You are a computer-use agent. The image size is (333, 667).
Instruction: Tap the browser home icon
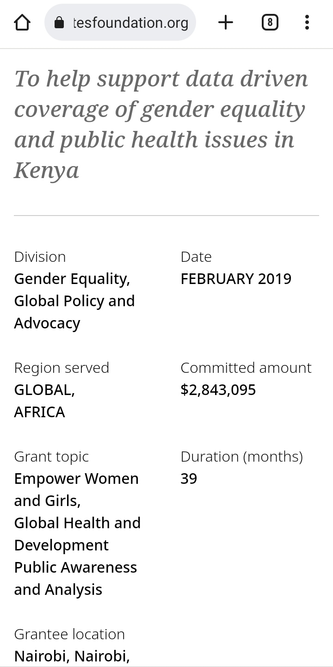tap(22, 22)
